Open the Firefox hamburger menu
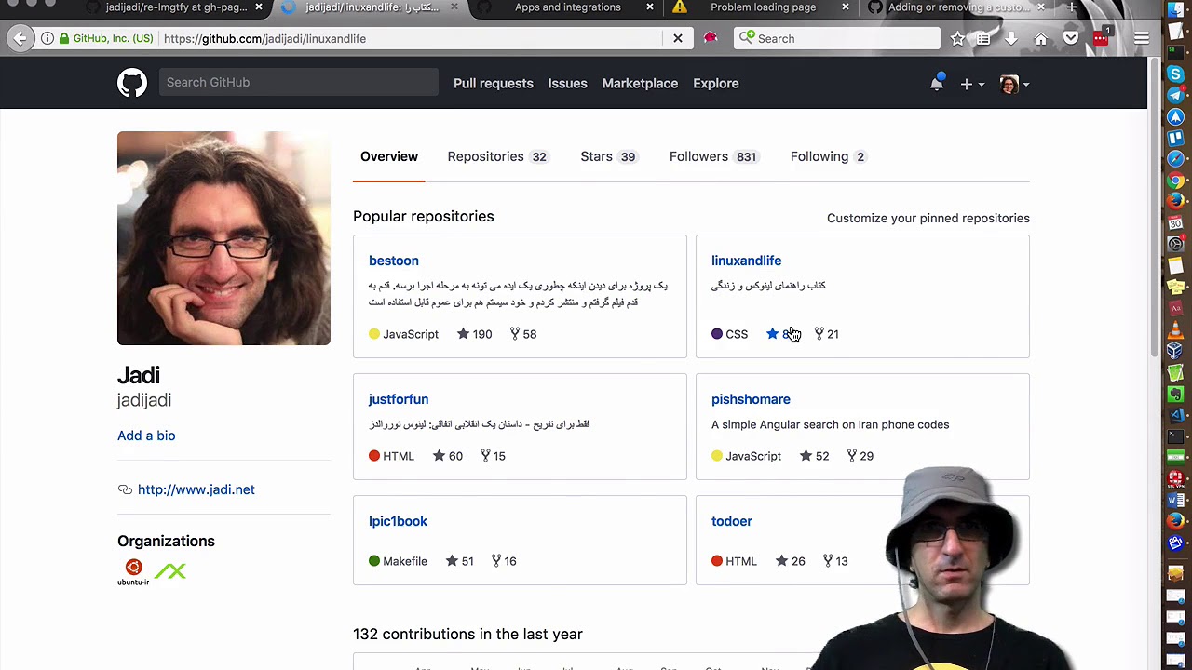The width and height of the screenshot is (1192, 670). [x=1142, y=38]
